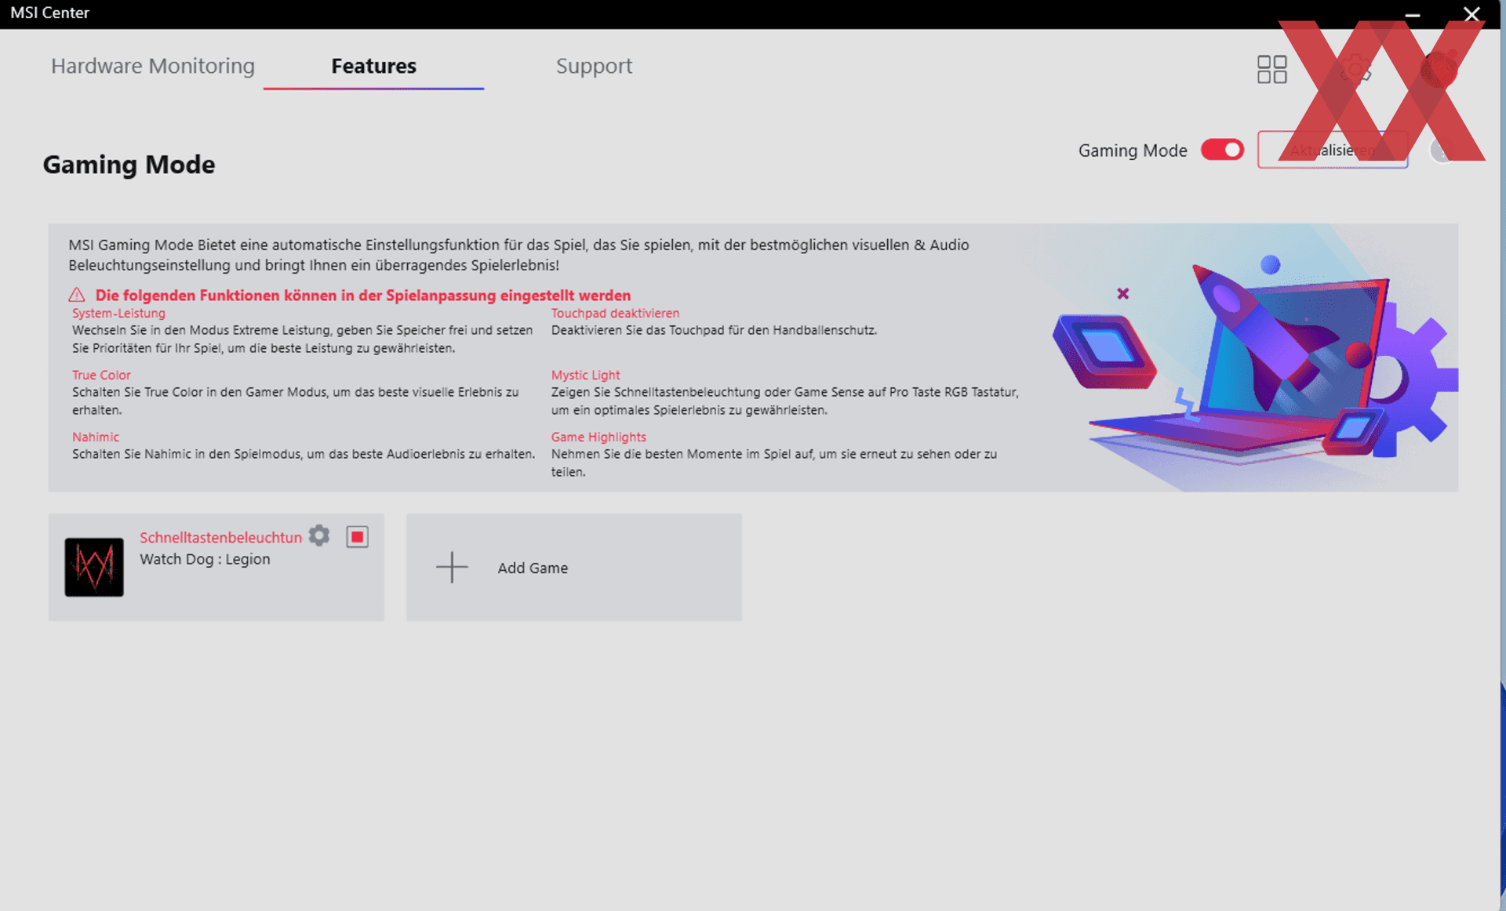Viewport: 1506px width, 911px height.
Task: Click the Gaming Mode page heading
Action: click(x=129, y=165)
